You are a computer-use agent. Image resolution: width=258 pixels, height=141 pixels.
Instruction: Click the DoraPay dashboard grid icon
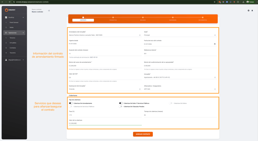[x=6, y=17]
